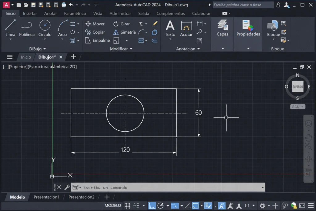Open the Arco tool dropdown
Image resolution: width=316 pixels, height=211 pixels.
pos(62,40)
